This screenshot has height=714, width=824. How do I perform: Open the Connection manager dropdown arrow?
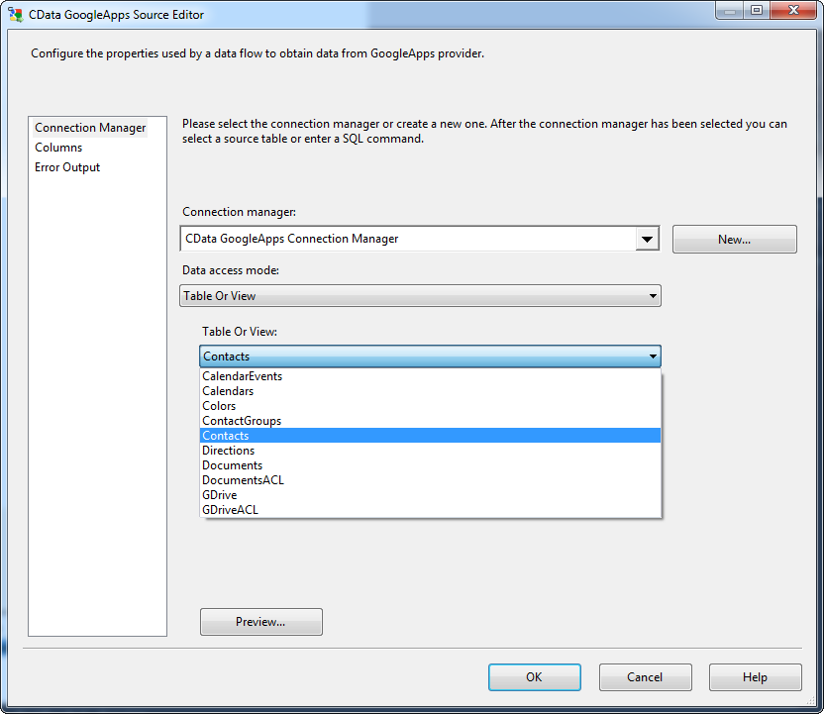click(x=648, y=239)
